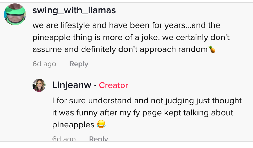The width and height of the screenshot is (253, 148).
Task: Click the 6d ago timestamp under swing_with_llamas comment
Action: (44, 64)
